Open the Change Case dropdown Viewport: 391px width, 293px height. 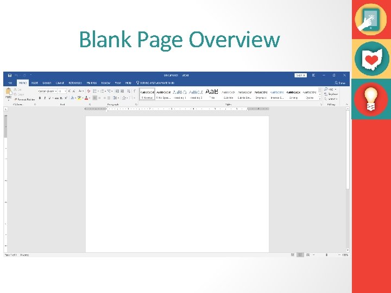(x=81, y=91)
